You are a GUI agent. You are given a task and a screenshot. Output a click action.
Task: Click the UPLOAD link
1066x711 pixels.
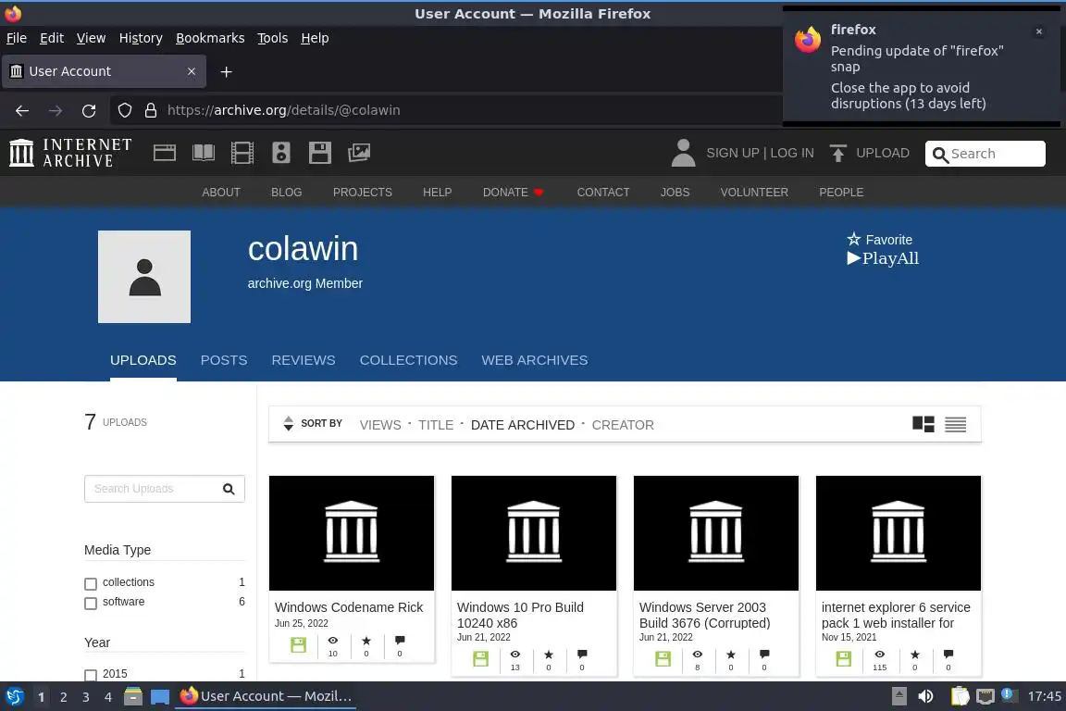click(x=883, y=153)
